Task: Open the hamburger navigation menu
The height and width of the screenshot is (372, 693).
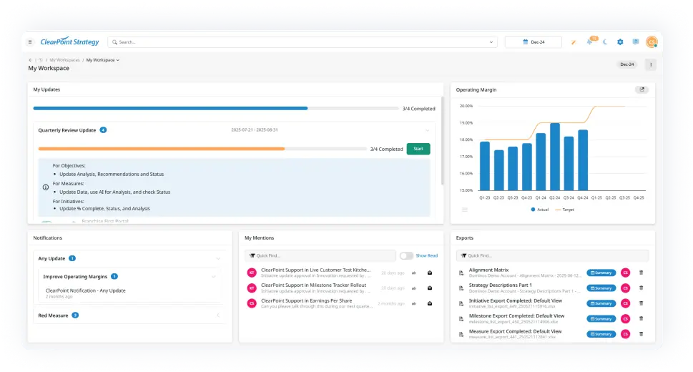Action: [x=30, y=42]
